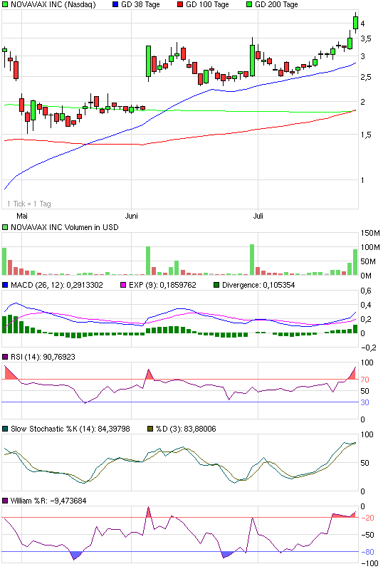The image size is (388, 569).
Task: Click the red William %R label '-20'
Action: [367, 518]
